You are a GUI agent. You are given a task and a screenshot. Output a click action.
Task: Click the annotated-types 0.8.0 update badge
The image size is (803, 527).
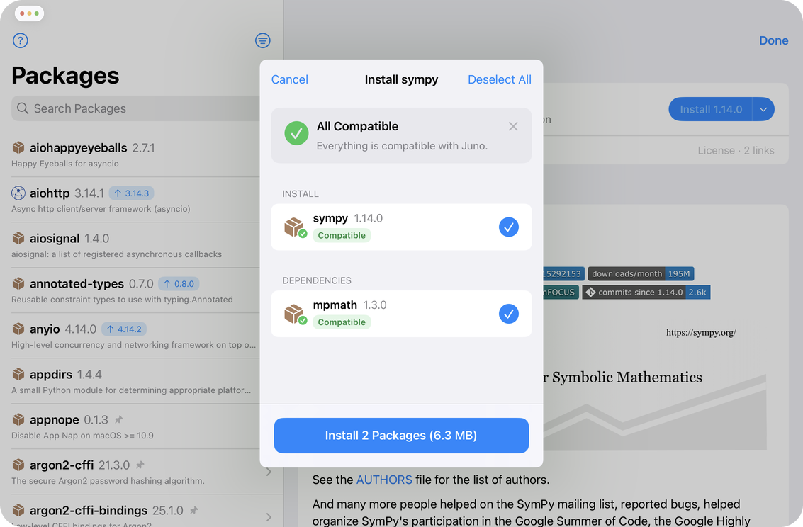pyautogui.click(x=179, y=283)
